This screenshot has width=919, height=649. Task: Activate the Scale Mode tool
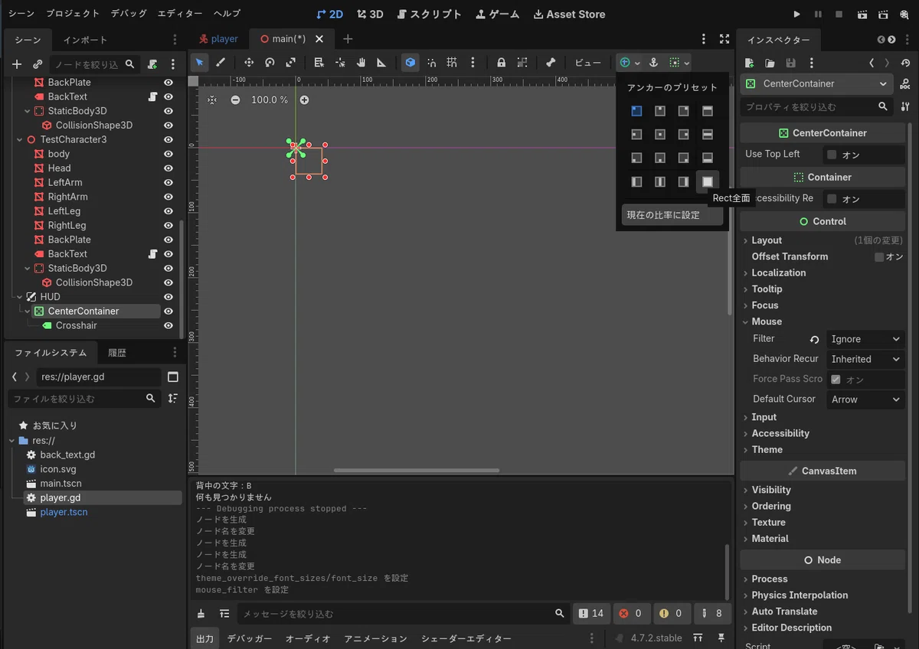coord(291,63)
